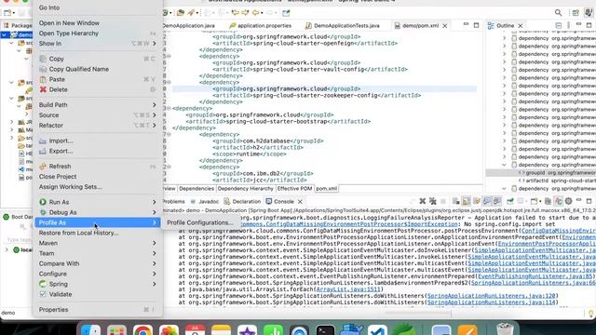Open EventPublishingRunListener.java:85 link
Viewport: 596px width, 335px height.
(535, 276)
